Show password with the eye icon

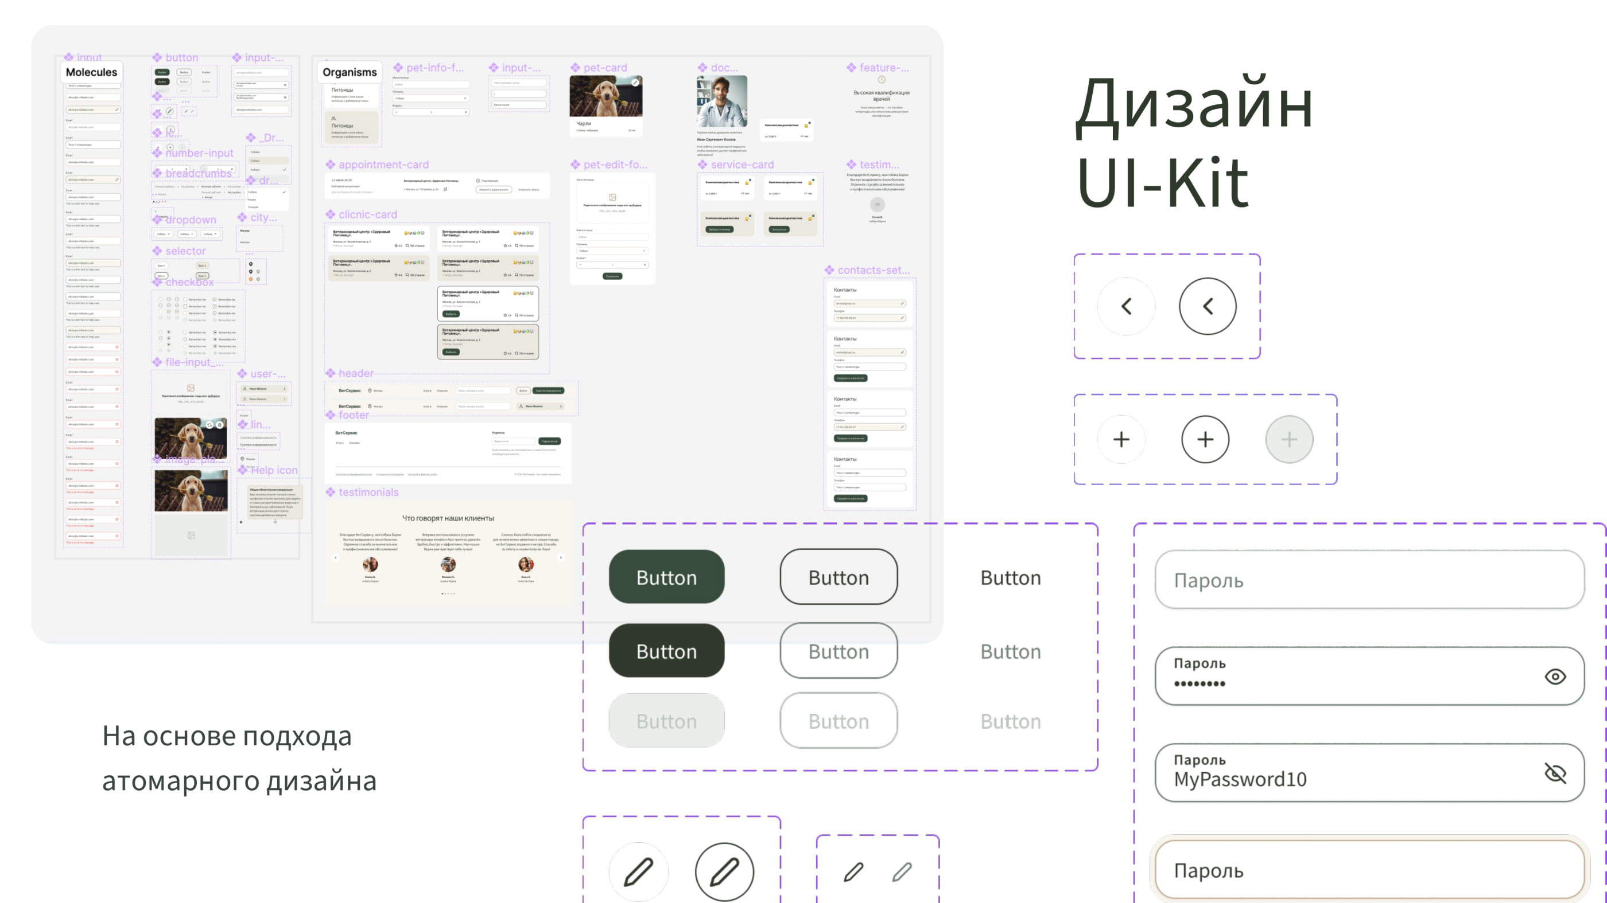click(1555, 676)
